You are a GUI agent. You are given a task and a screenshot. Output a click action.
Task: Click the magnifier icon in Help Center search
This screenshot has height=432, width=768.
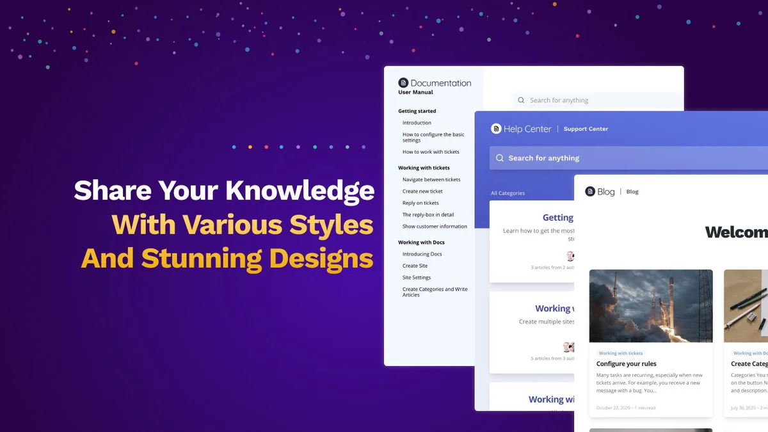click(499, 158)
